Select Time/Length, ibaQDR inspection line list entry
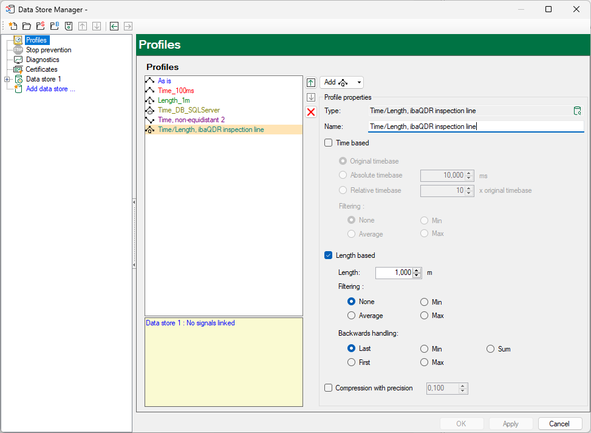This screenshot has width=591, height=433. coord(224,130)
